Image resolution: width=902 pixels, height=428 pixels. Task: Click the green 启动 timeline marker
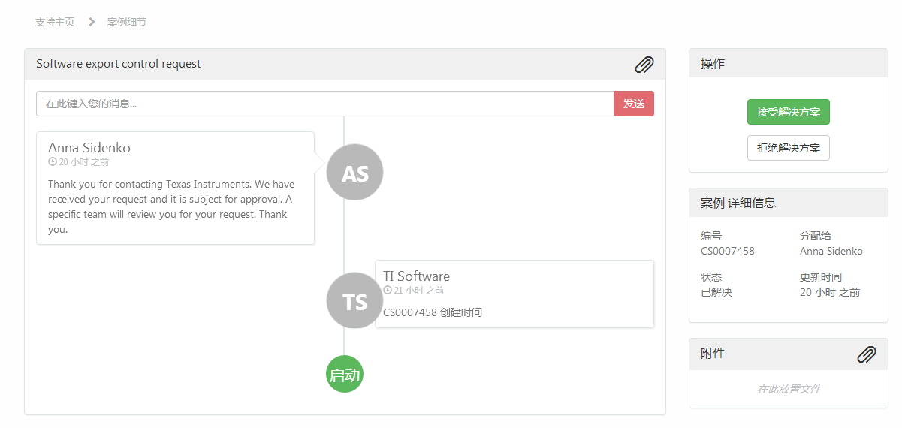click(x=345, y=375)
